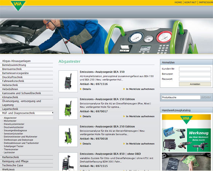Image resolution: width=213 pixels, height=171 pixels.
Task: Click the WM logo in the header
Action: tap(18, 6)
